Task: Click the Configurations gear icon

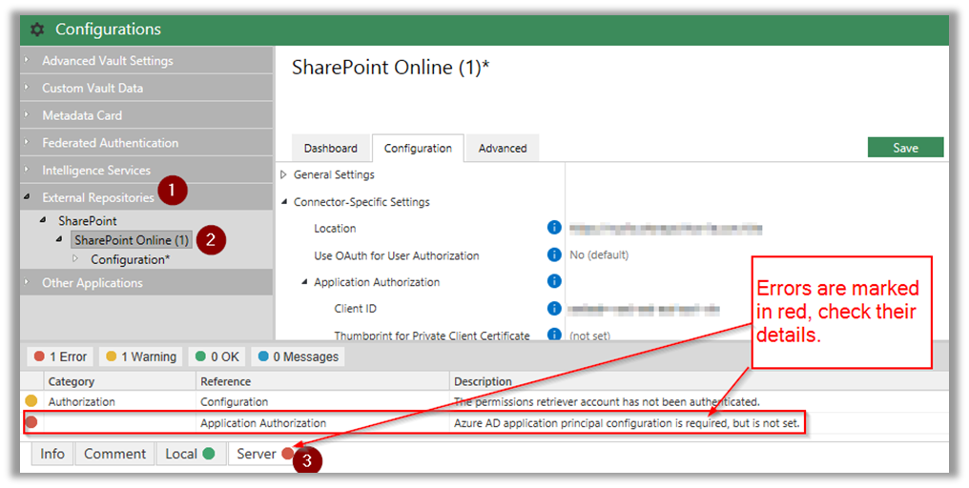Action: click(x=38, y=29)
